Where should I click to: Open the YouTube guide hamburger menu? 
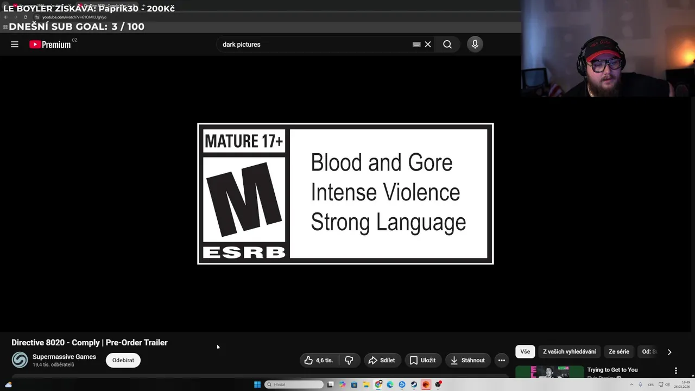pos(15,45)
